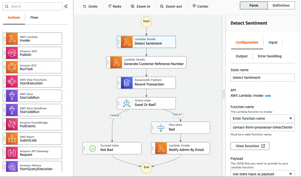Click Choice state icon on Good Or Bad?
The image size is (301, 177).
127,103
